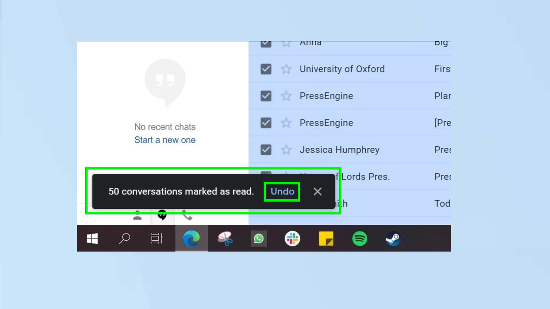Launch Spotify from the taskbar
This screenshot has height=309, width=550.
coord(360,238)
